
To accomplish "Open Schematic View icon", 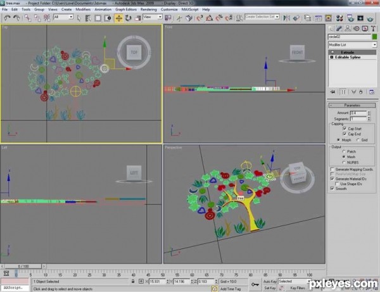I will [328, 18].
